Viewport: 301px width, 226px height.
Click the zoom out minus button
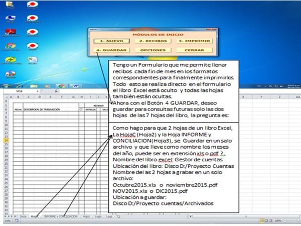pos(284,220)
